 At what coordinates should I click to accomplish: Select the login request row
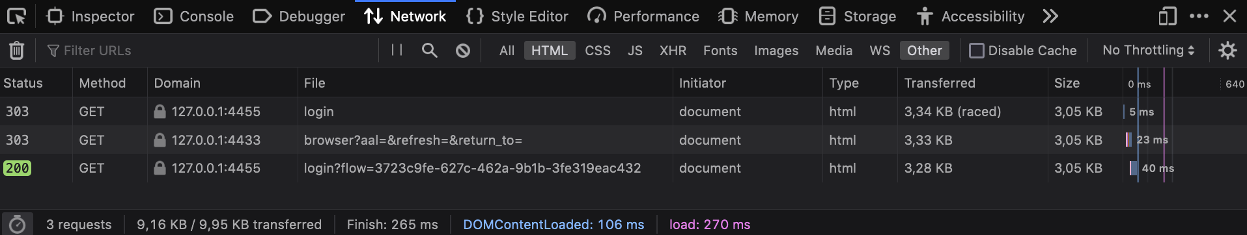pos(623,111)
